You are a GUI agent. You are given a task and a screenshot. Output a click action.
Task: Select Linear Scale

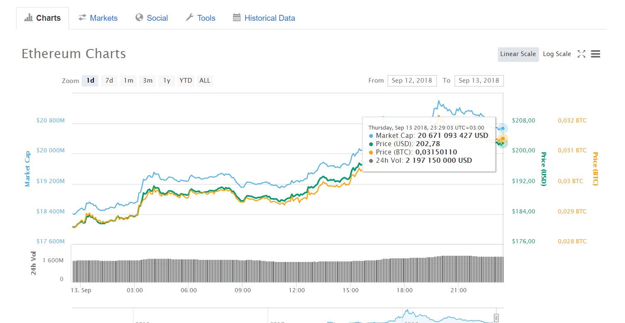click(518, 54)
